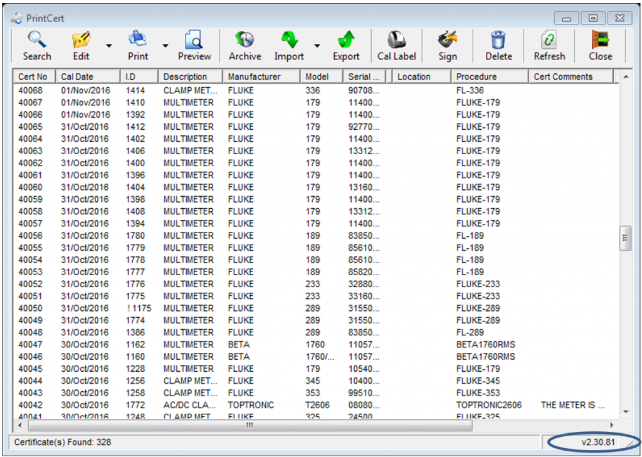Screen dimensions: 642x457
Task: Click the vertical scrollbar down arrow
Action: coord(625,412)
